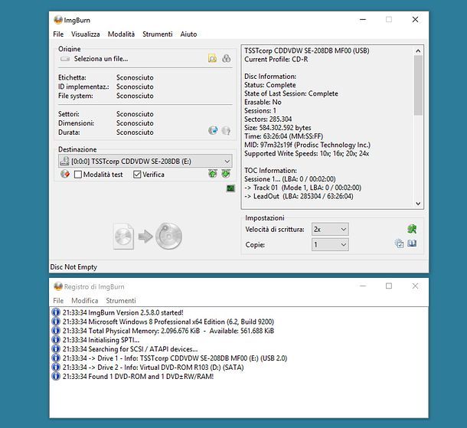467x428 pixels.
Task: Click the ImgBurn title bar app icon
Action: click(x=58, y=20)
